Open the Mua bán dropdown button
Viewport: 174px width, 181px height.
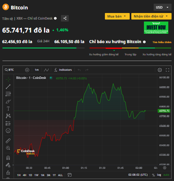pos(117,16)
